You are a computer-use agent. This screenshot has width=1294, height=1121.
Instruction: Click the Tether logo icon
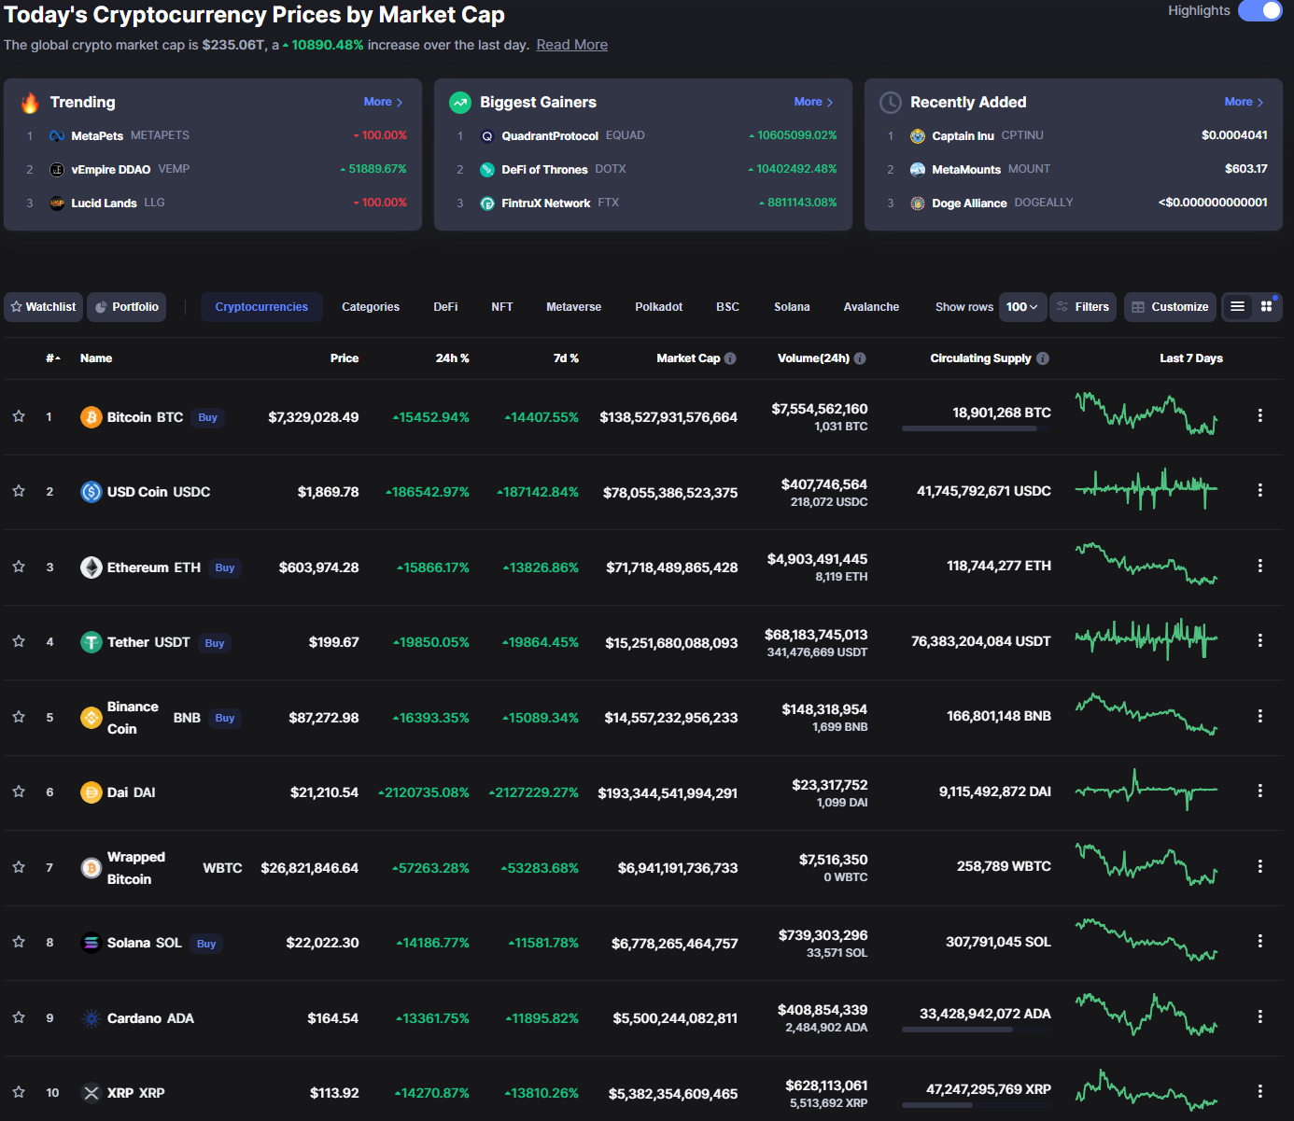tap(91, 642)
